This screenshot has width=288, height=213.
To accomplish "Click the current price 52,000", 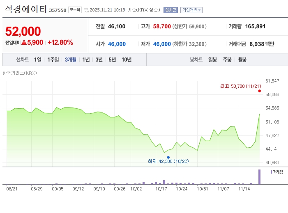I will point(23,32).
